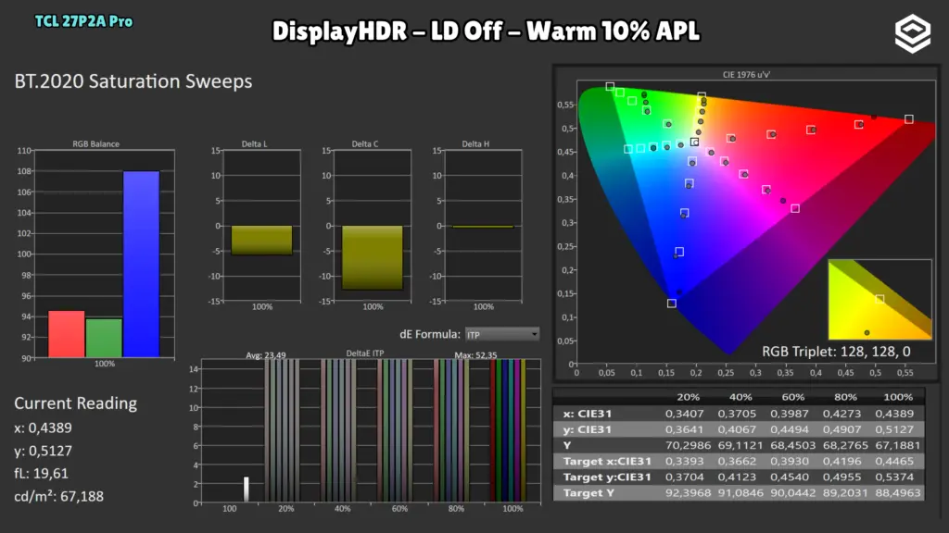Click table value 67,1881
Image resolution: width=949 pixels, height=533 pixels.
[x=898, y=445]
